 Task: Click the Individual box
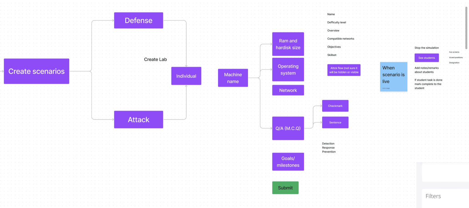(186, 76)
